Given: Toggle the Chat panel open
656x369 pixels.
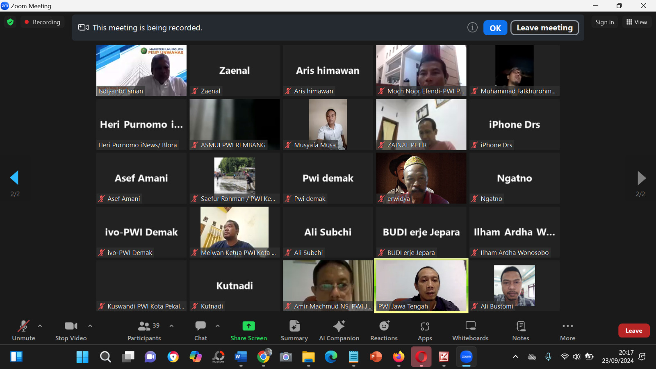Looking at the screenshot, I should click(x=200, y=330).
